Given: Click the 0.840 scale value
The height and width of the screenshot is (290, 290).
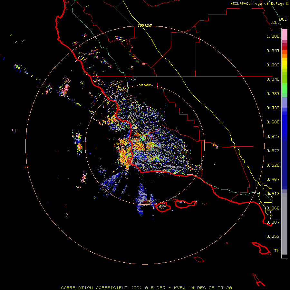Looking at the screenshot, I should [x=273, y=79].
